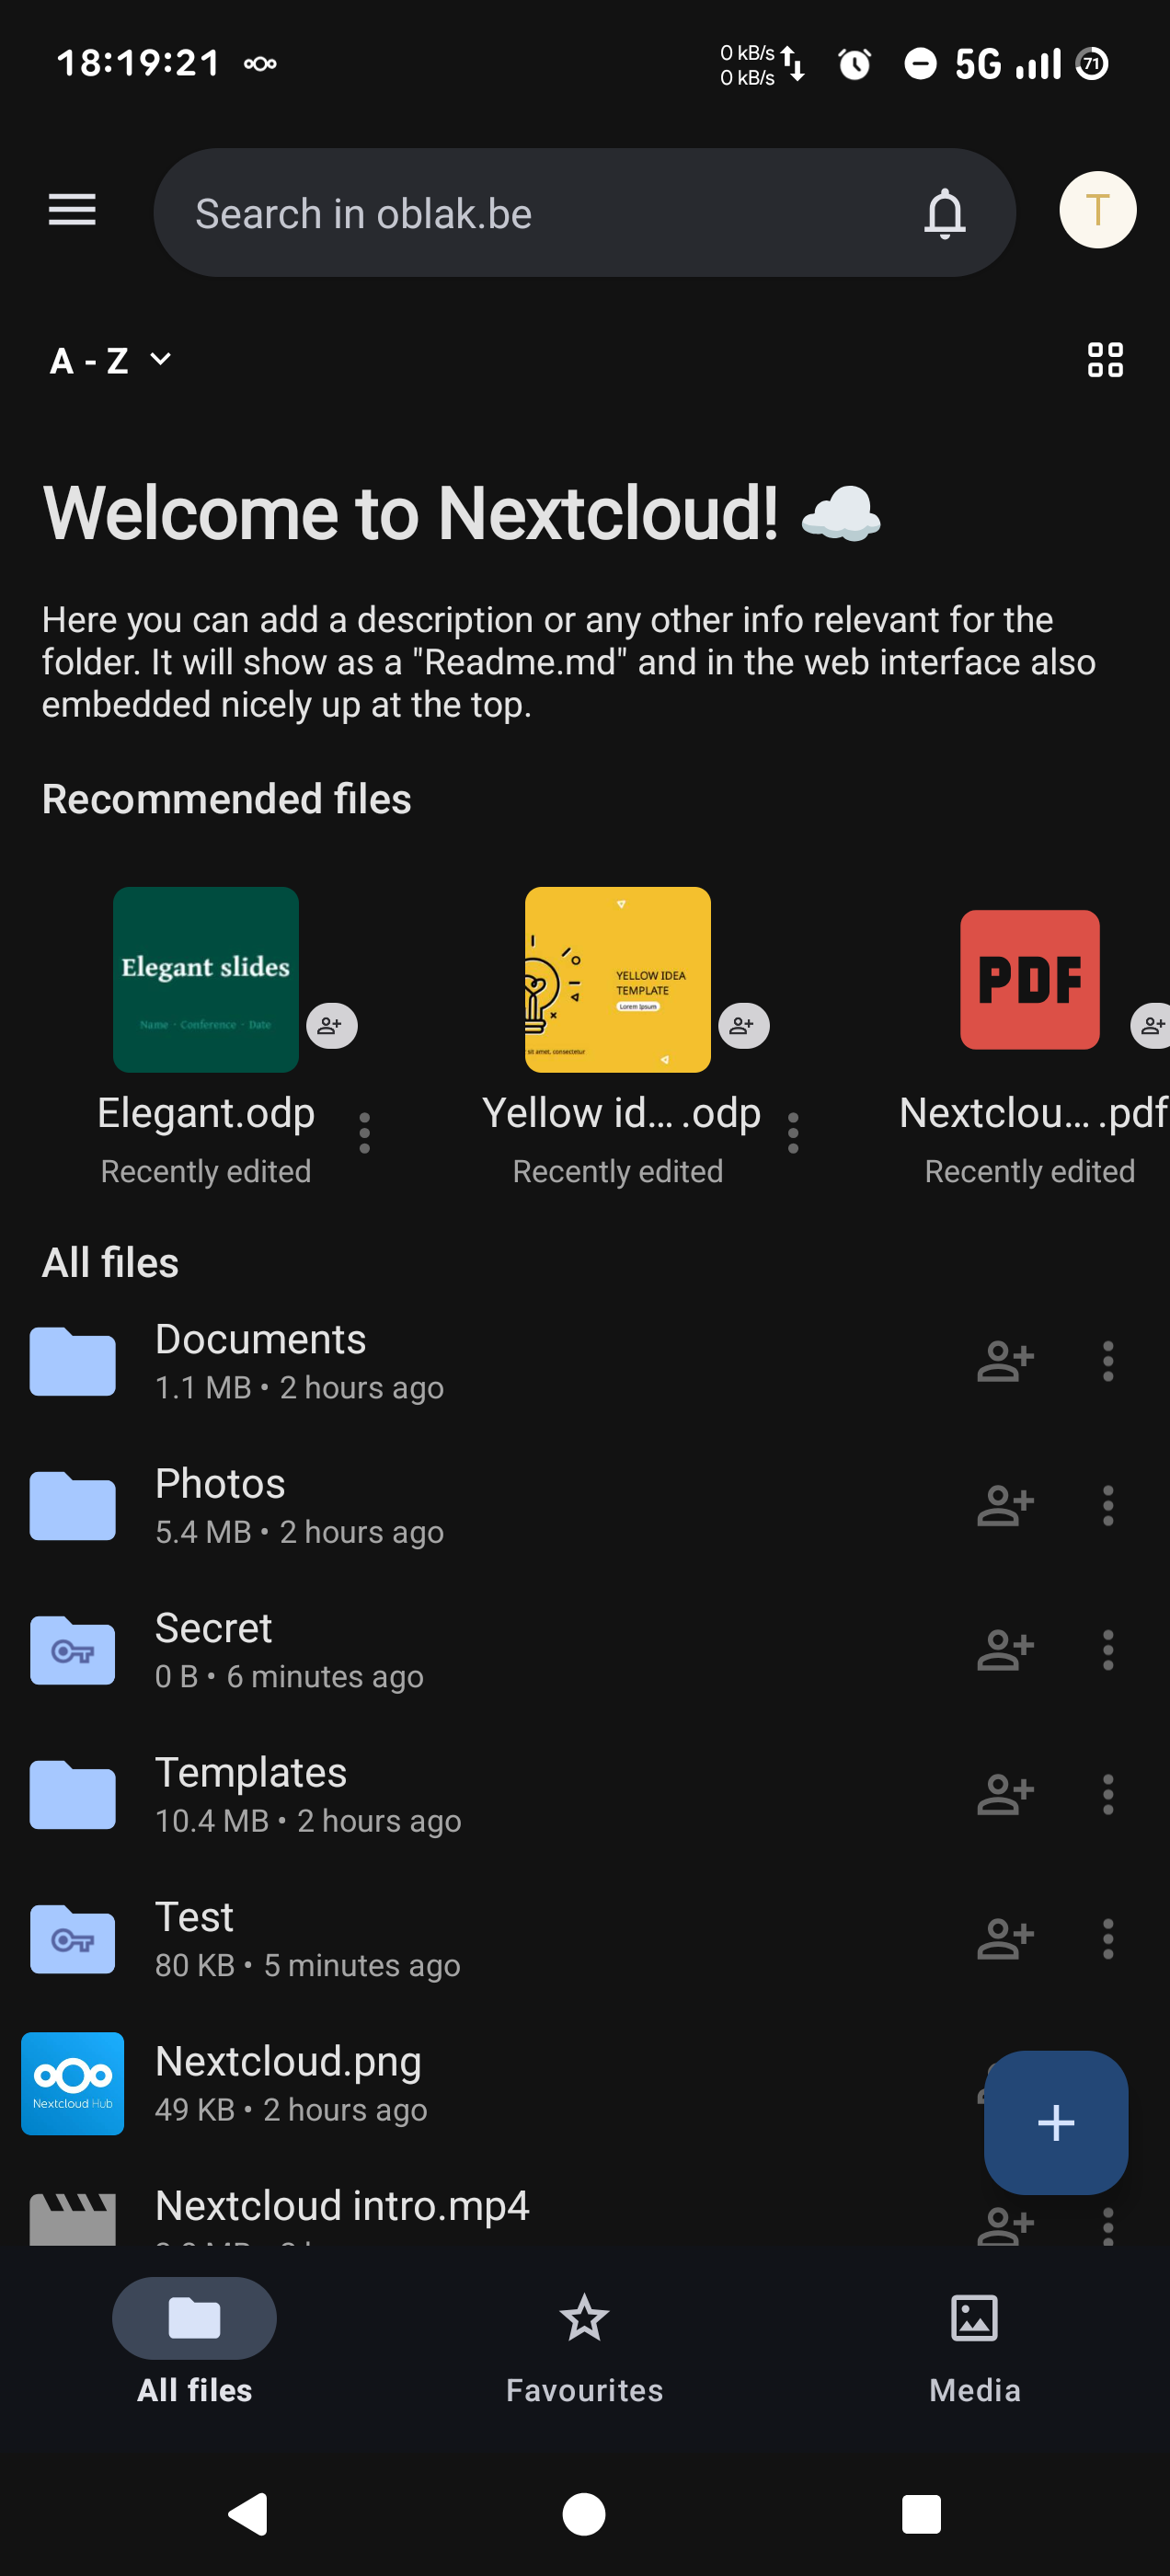Share the Secret folder
The image size is (1170, 2576).
click(1005, 1650)
